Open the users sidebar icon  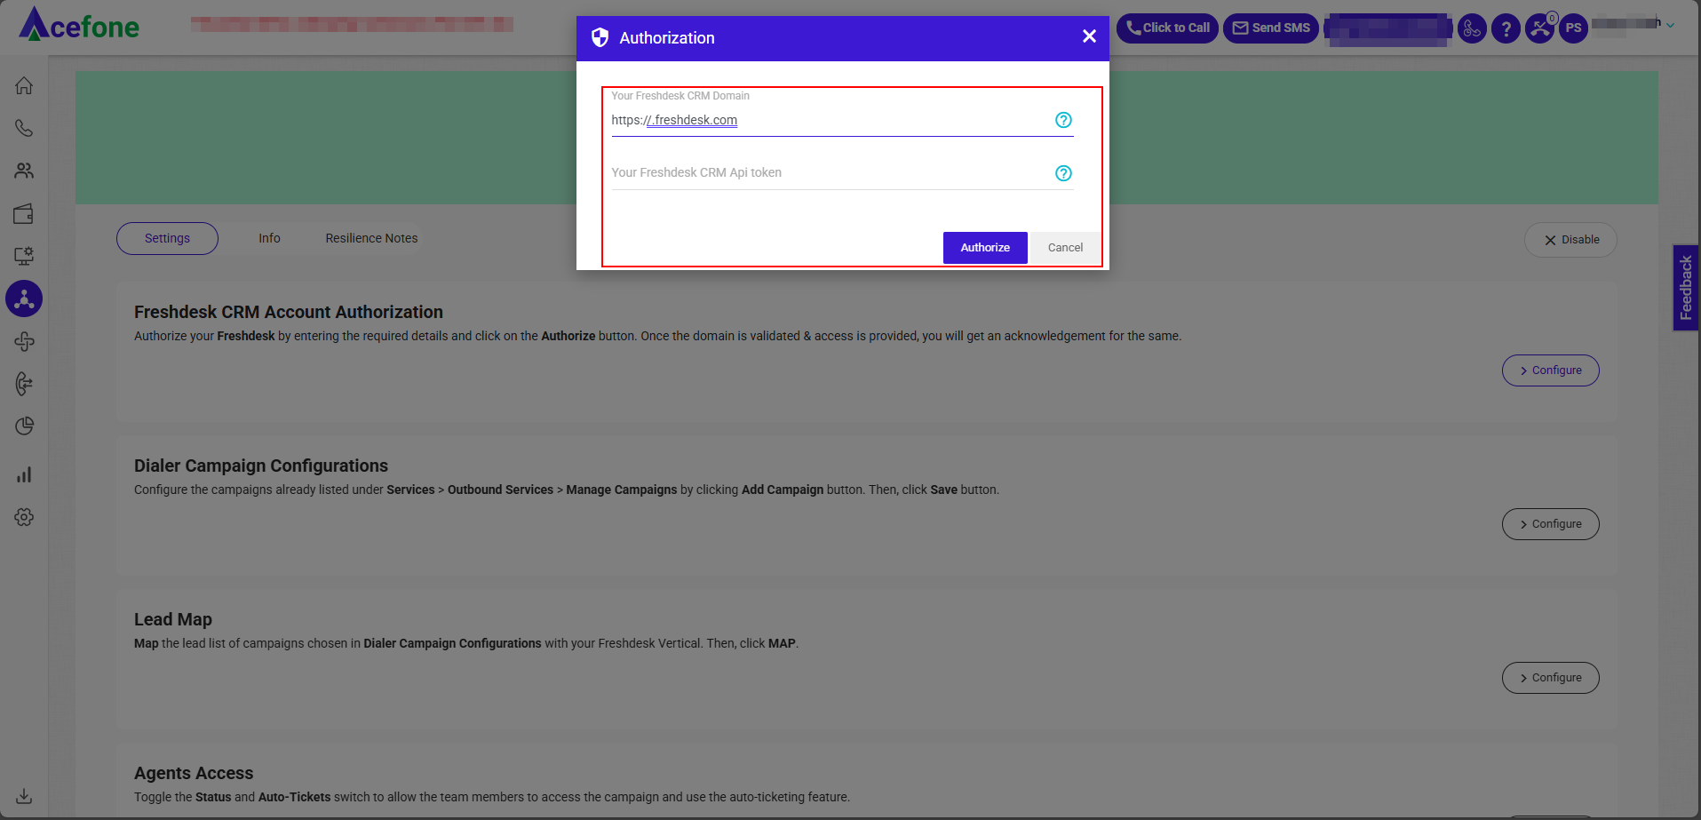(24, 171)
